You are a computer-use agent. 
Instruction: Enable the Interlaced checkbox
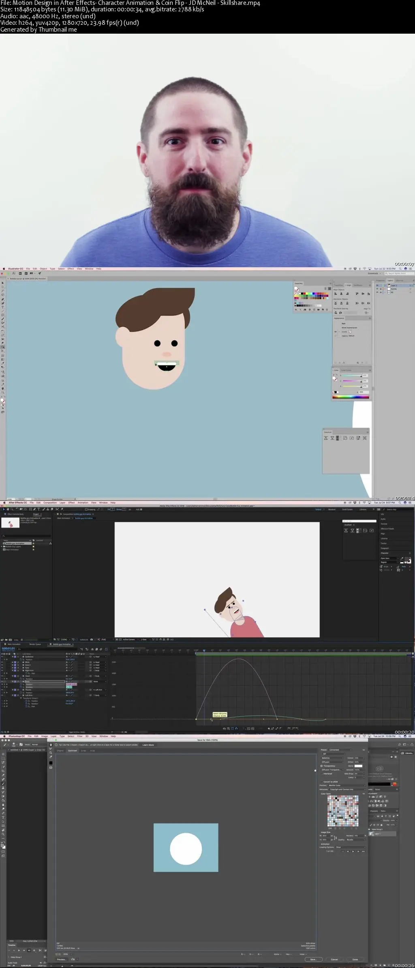pos(322,774)
